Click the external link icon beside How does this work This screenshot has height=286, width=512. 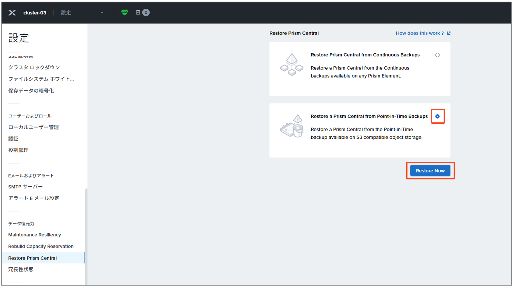point(449,33)
